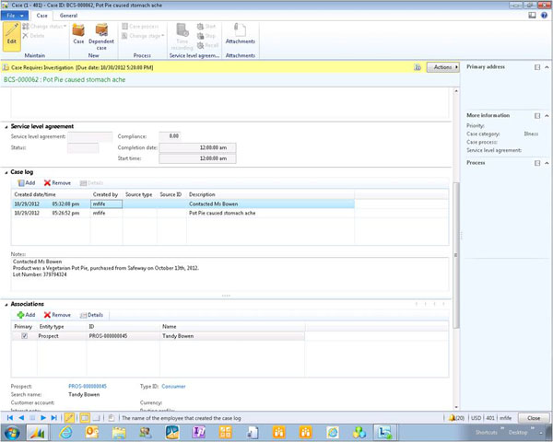The image size is (553, 442).
Task: Open the File menu
Action: [13, 16]
